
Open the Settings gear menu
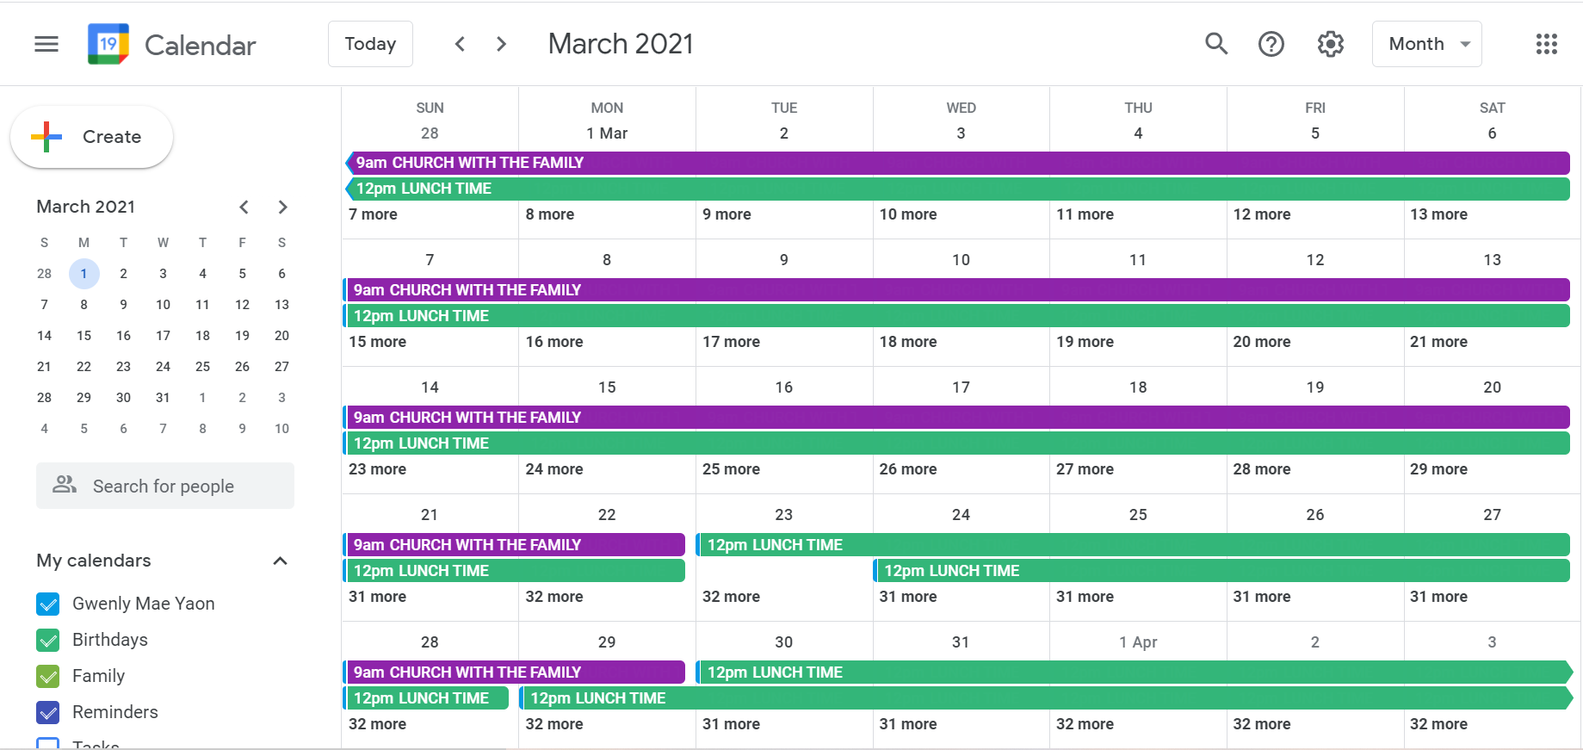(x=1331, y=44)
